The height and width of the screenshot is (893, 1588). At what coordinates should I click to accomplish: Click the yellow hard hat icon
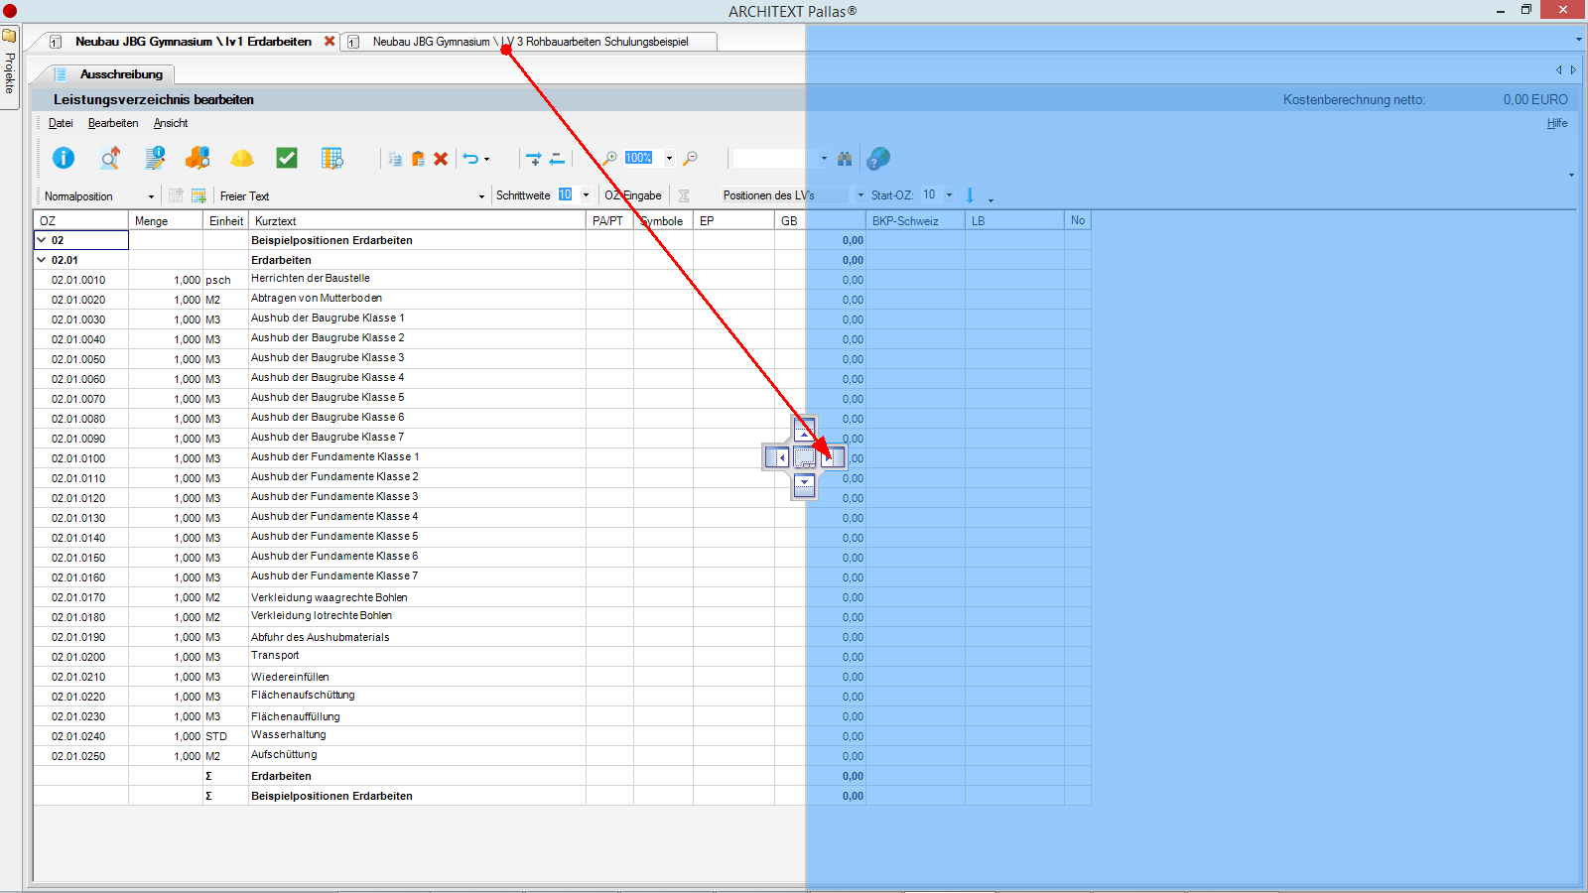click(x=242, y=159)
